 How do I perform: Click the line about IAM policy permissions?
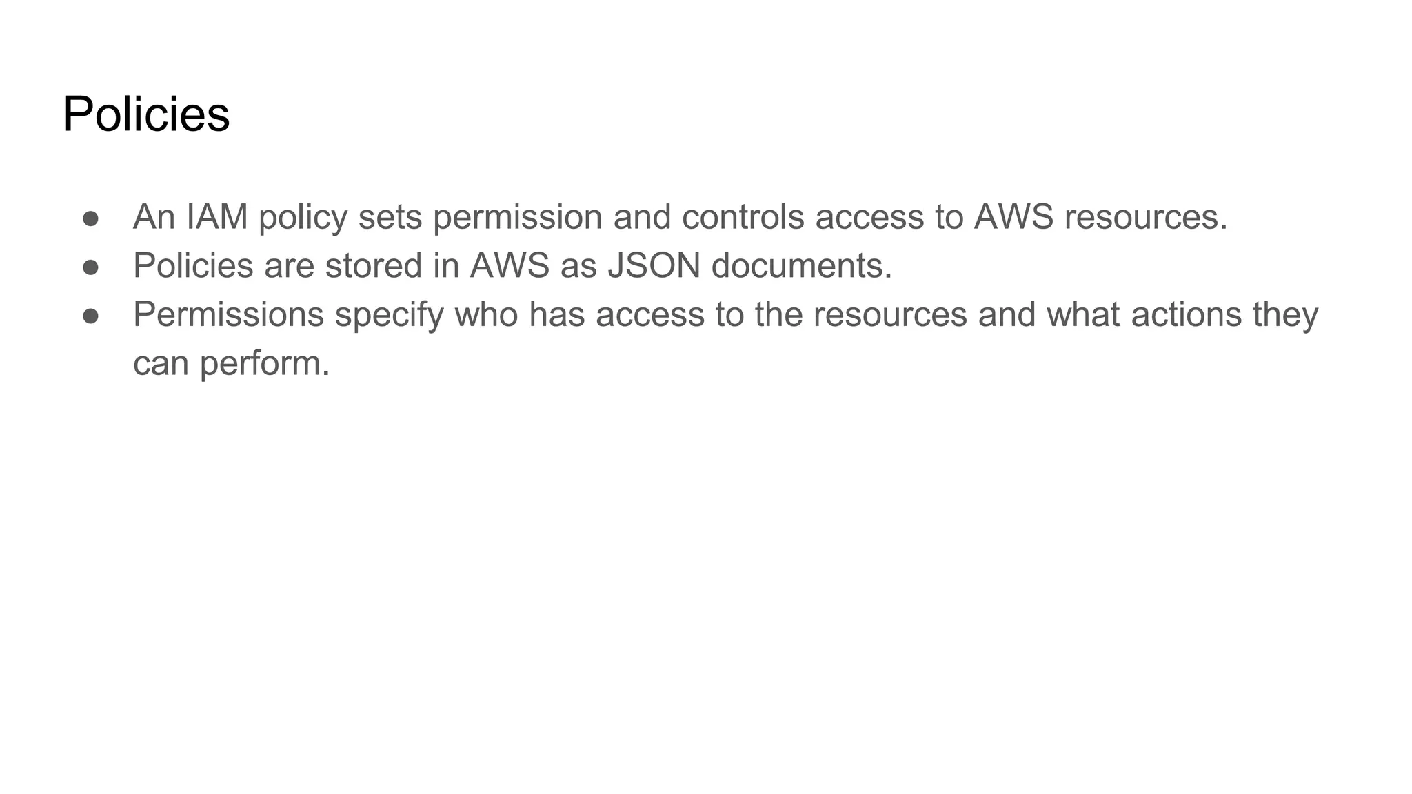coord(680,218)
